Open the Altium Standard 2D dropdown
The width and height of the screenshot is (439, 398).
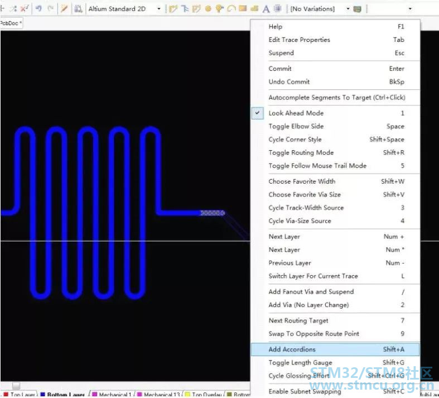click(x=124, y=9)
